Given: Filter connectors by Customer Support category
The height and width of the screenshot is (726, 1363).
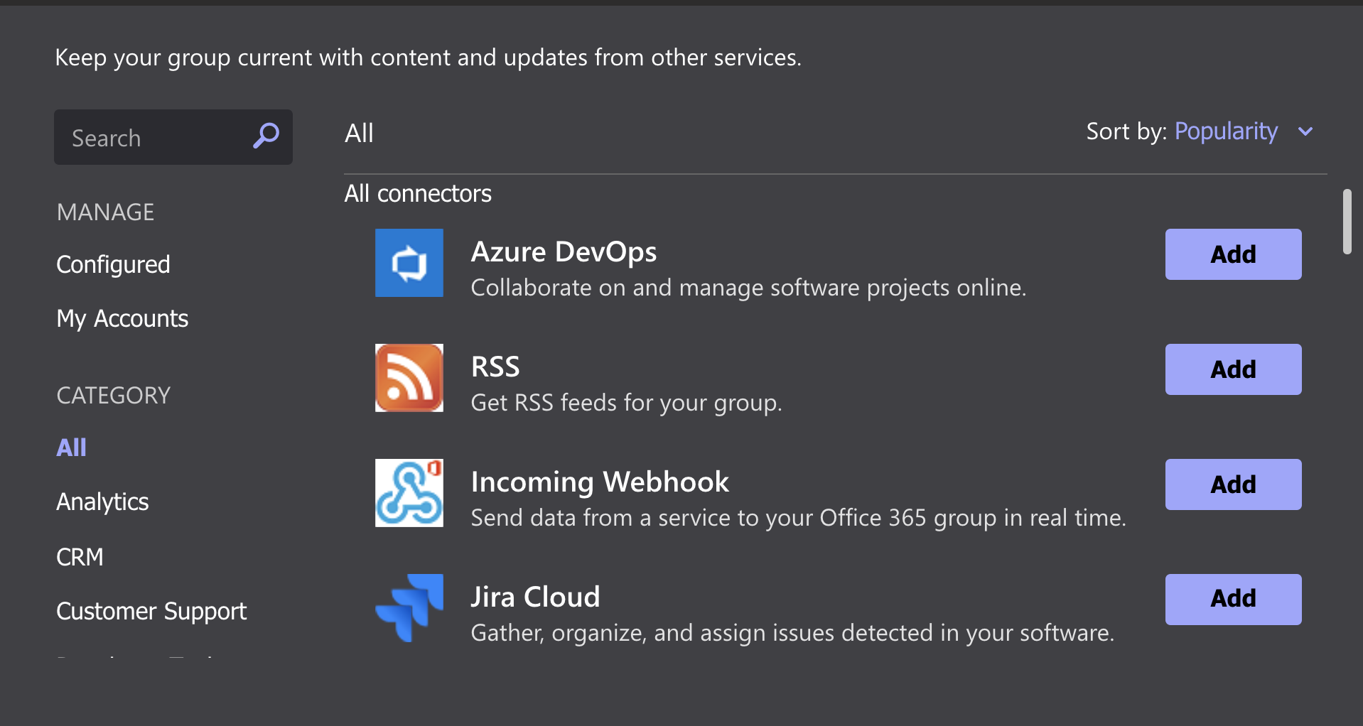Looking at the screenshot, I should 151,612.
